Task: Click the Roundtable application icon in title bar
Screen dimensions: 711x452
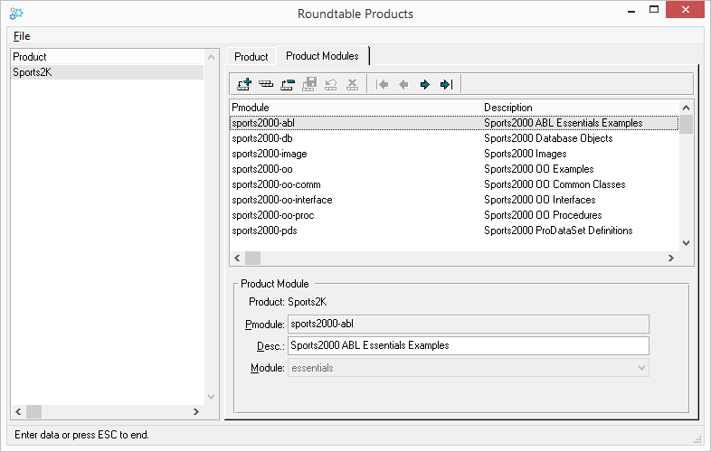Action: (x=16, y=14)
